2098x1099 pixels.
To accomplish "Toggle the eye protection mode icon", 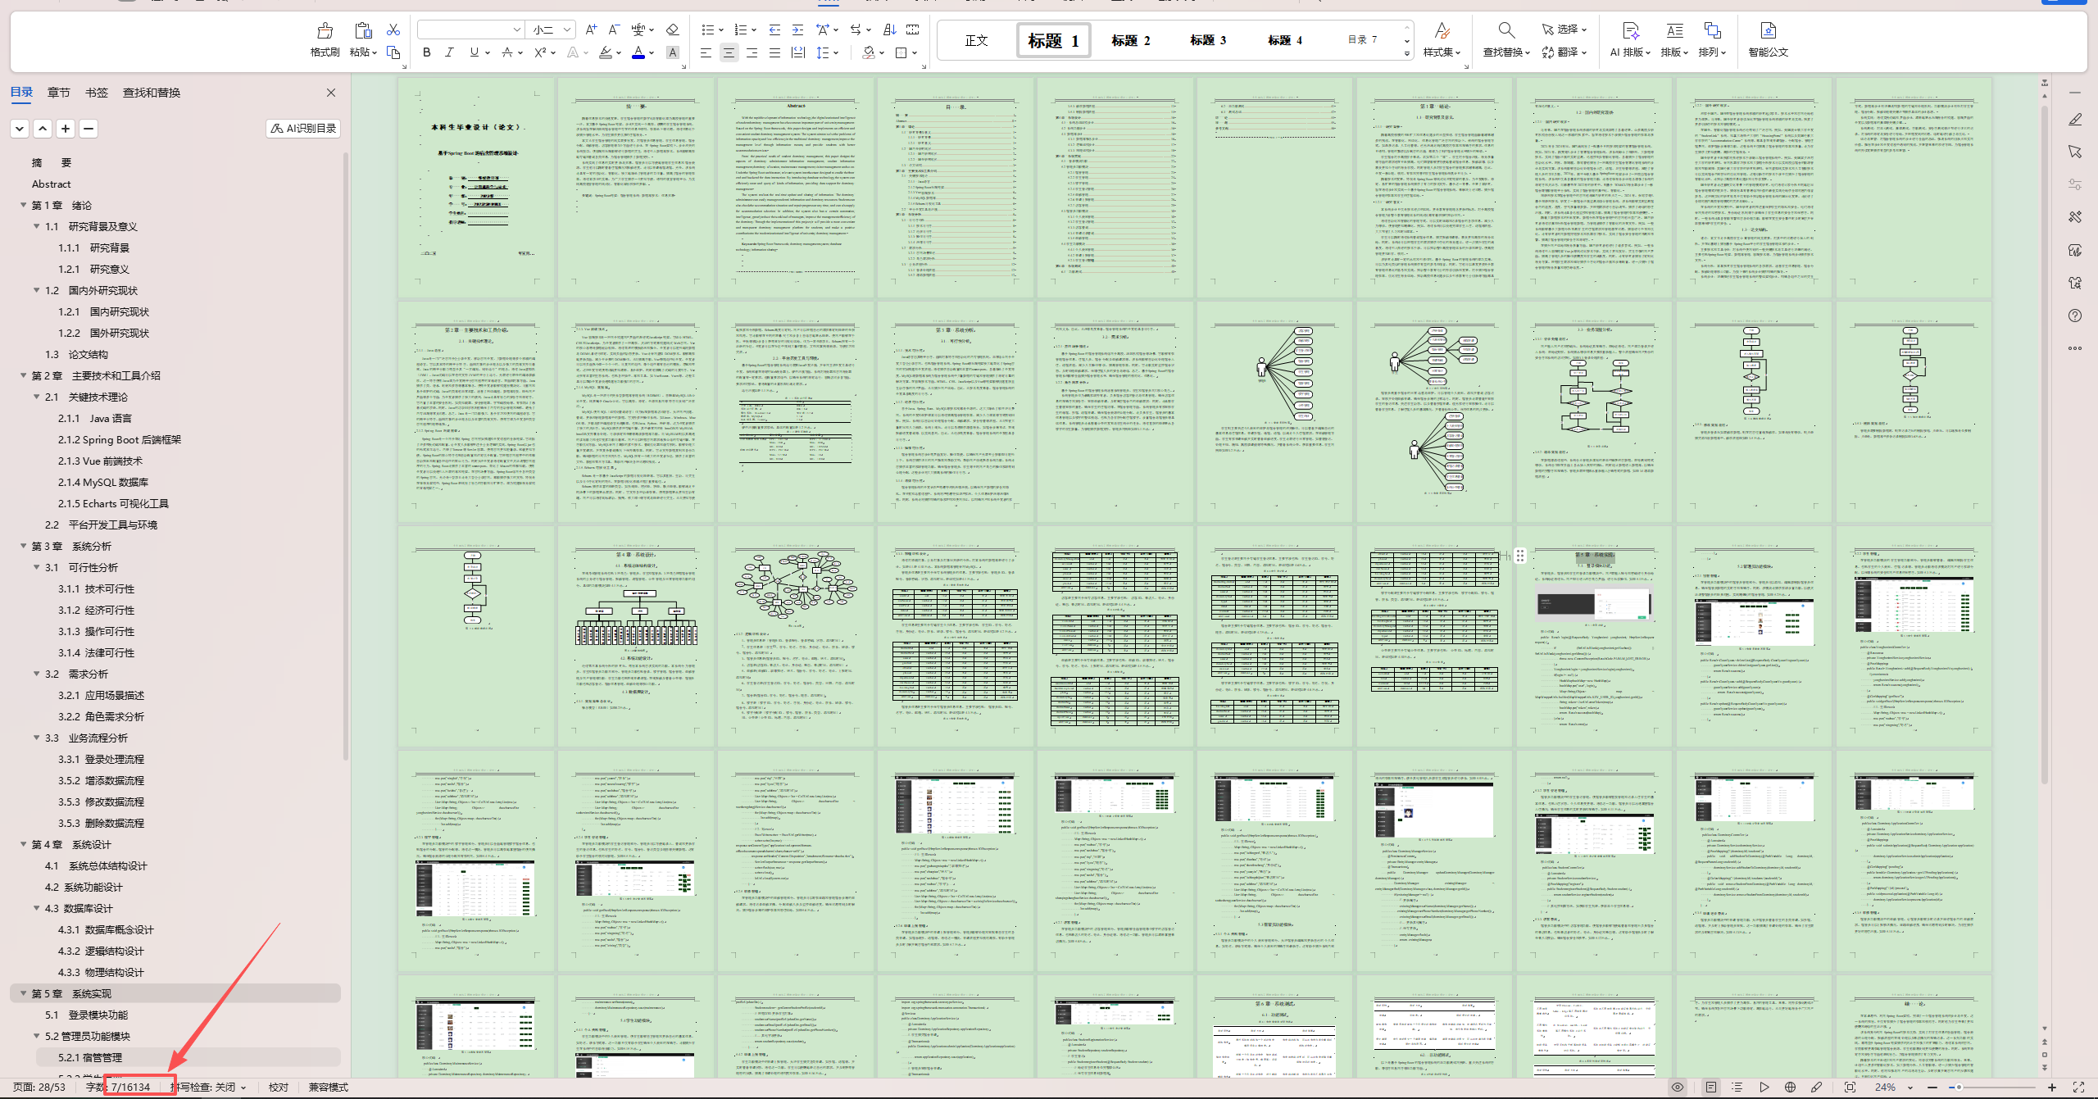I will point(1678,1087).
